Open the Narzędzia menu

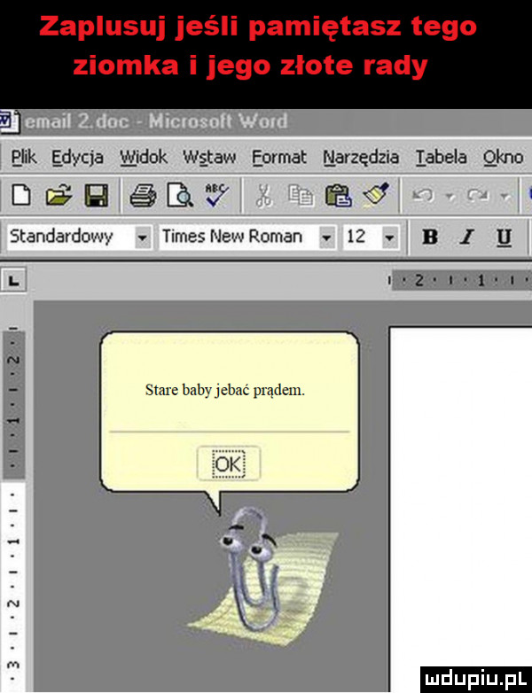tap(361, 158)
